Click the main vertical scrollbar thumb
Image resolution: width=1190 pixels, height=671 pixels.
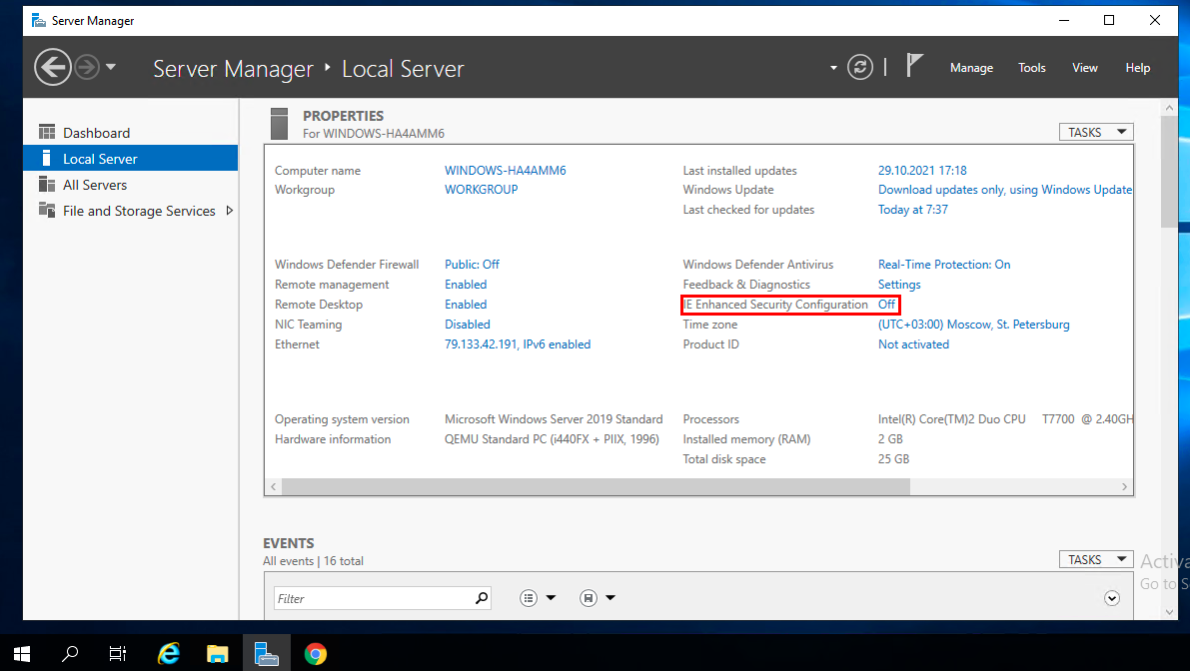click(x=1169, y=172)
